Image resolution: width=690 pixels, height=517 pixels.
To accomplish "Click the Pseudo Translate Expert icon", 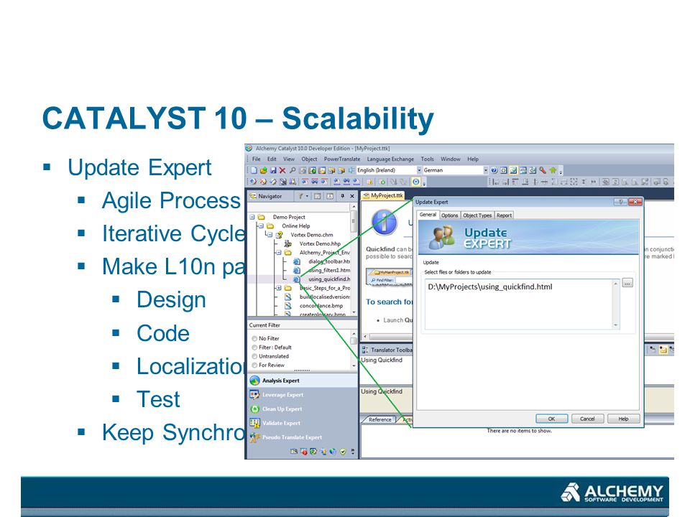I will (254, 437).
